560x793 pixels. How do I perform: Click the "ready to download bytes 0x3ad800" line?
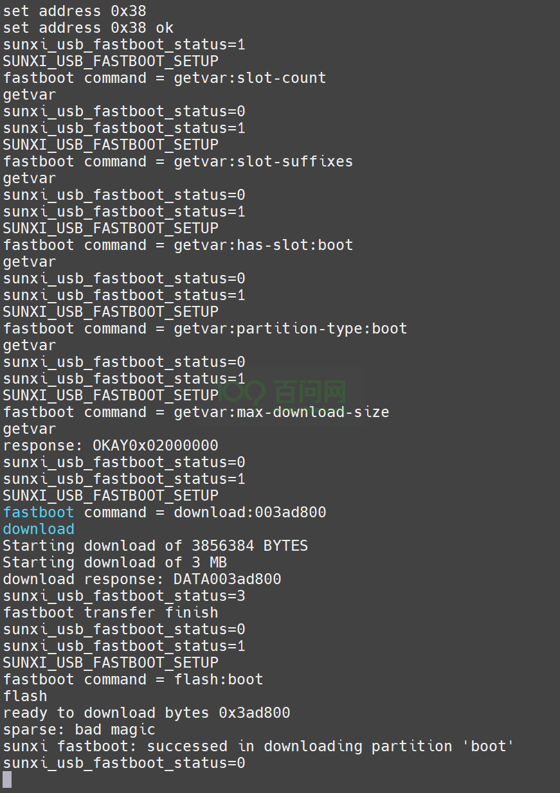click(147, 713)
